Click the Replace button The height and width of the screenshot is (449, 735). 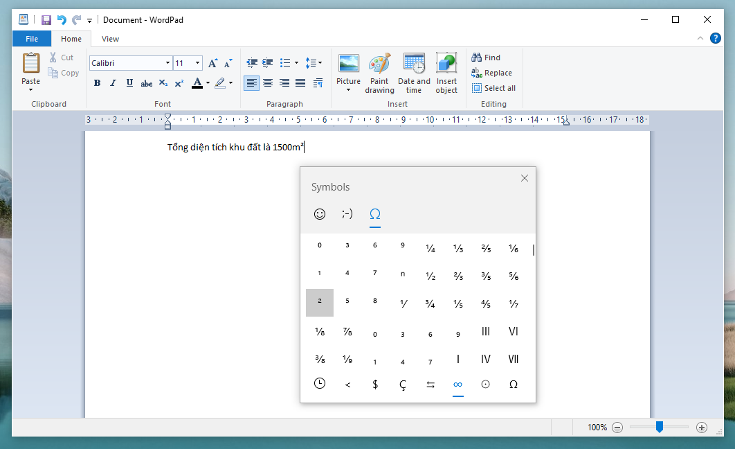492,73
